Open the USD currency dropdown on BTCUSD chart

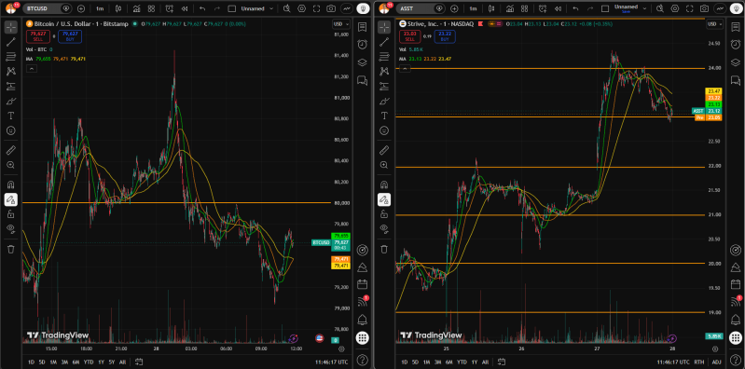click(x=340, y=24)
